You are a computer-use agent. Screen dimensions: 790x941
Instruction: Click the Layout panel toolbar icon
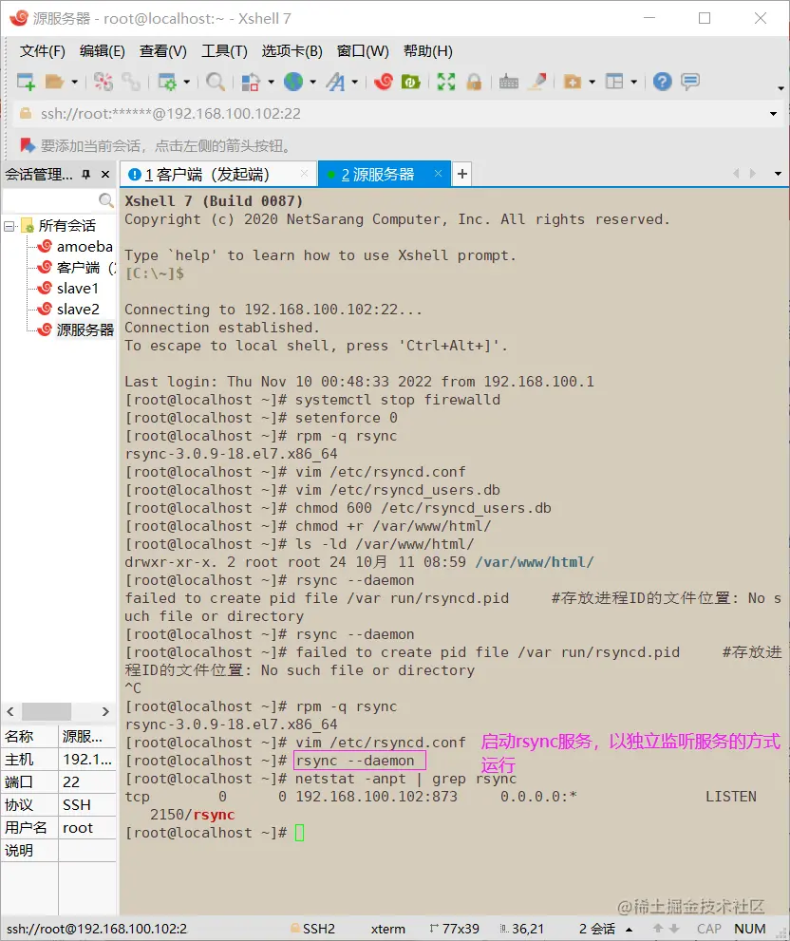click(x=614, y=82)
